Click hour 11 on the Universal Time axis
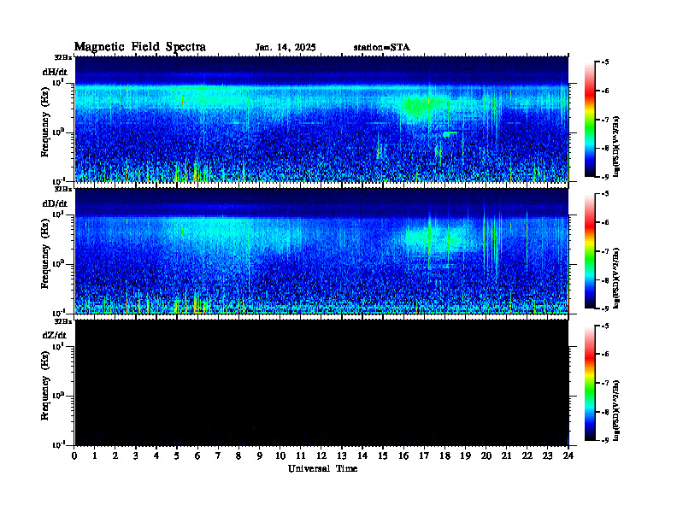The height and width of the screenshot is (523, 677). [x=301, y=455]
